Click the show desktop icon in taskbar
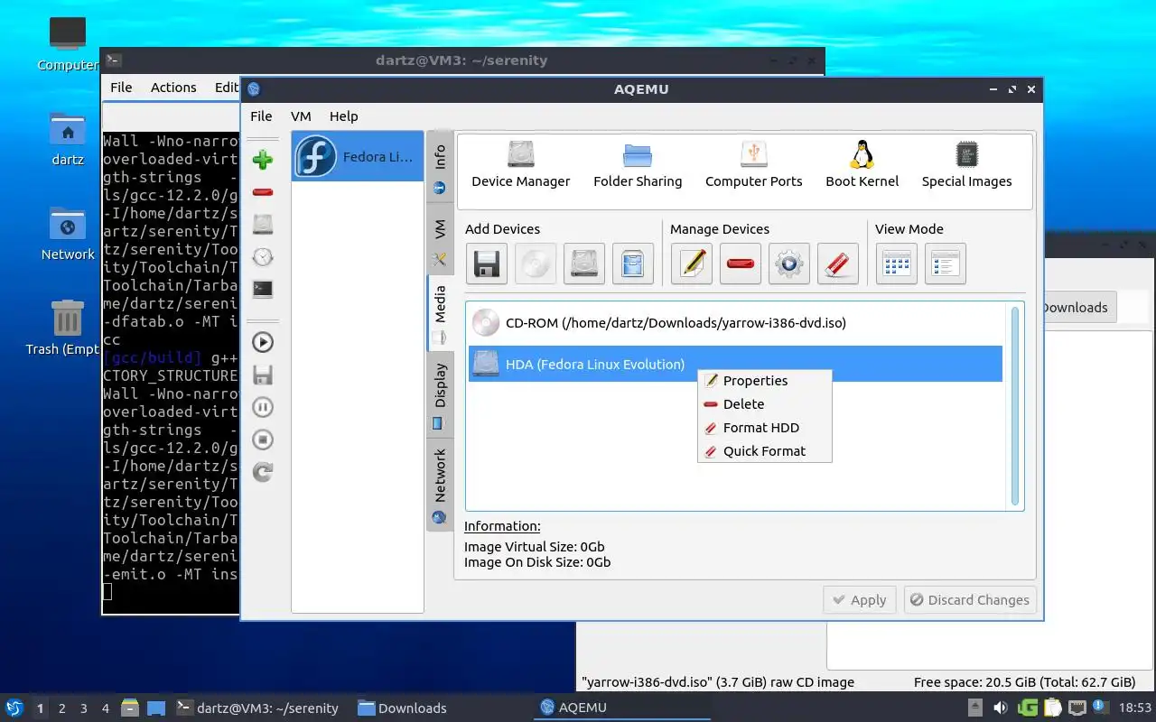 tap(156, 708)
